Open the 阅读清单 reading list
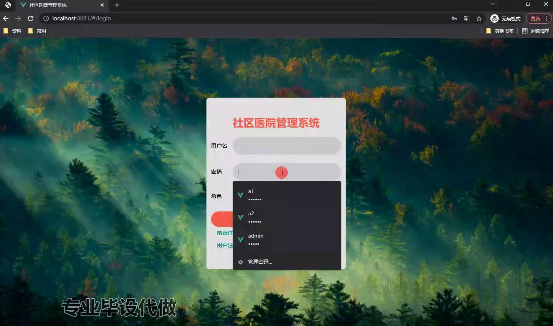This screenshot has height=326, width=553. click(536, 31)
